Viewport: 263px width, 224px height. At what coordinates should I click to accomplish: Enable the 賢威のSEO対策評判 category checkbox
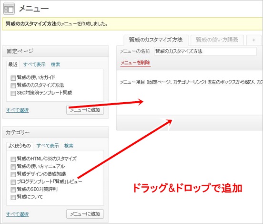click(13, 190)
